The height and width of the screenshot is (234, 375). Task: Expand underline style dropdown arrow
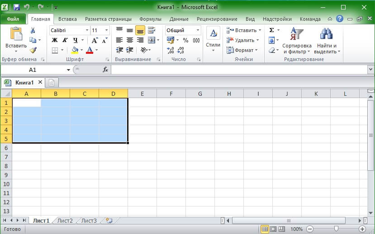(x=82, y=40)
